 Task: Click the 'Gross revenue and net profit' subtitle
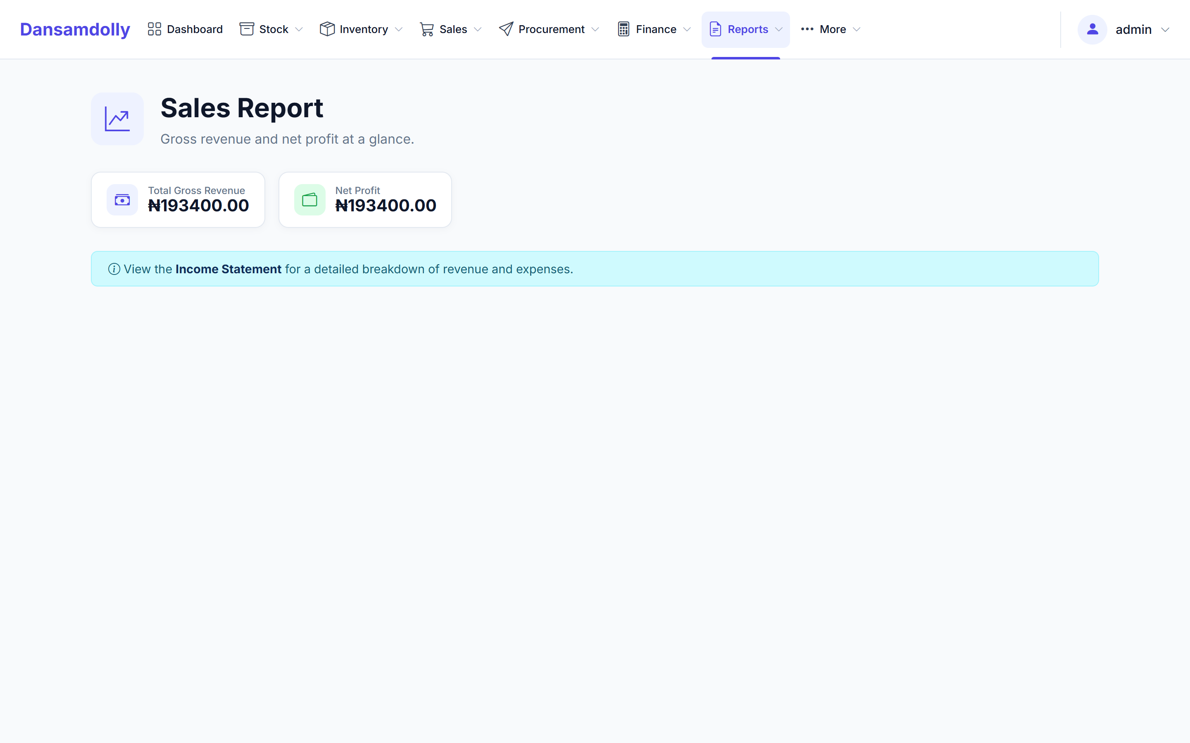point(287,140)
